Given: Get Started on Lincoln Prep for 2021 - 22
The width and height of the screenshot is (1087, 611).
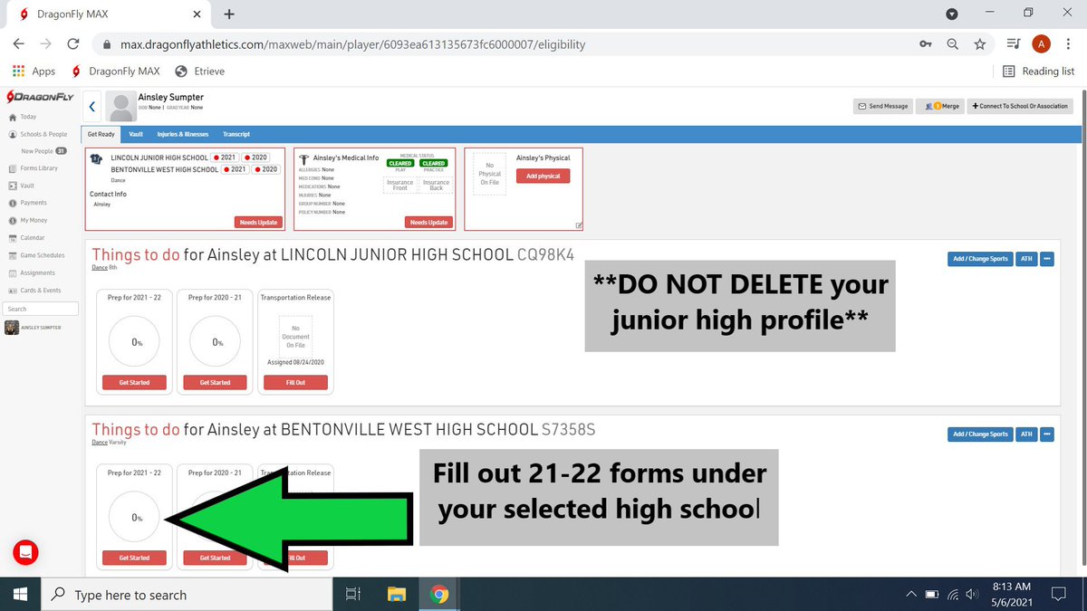Looking at the screenshot, I should 134,383.
